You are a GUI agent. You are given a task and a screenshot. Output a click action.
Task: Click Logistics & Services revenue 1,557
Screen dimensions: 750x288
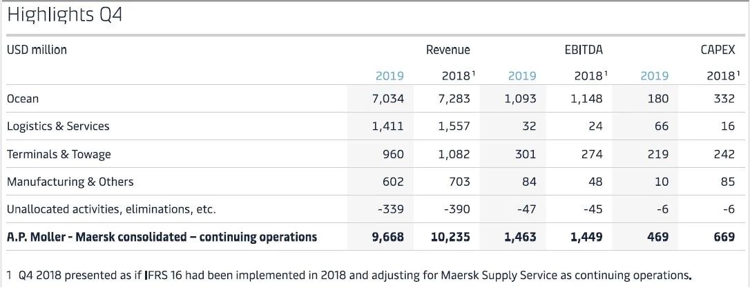tap(454, 127)
